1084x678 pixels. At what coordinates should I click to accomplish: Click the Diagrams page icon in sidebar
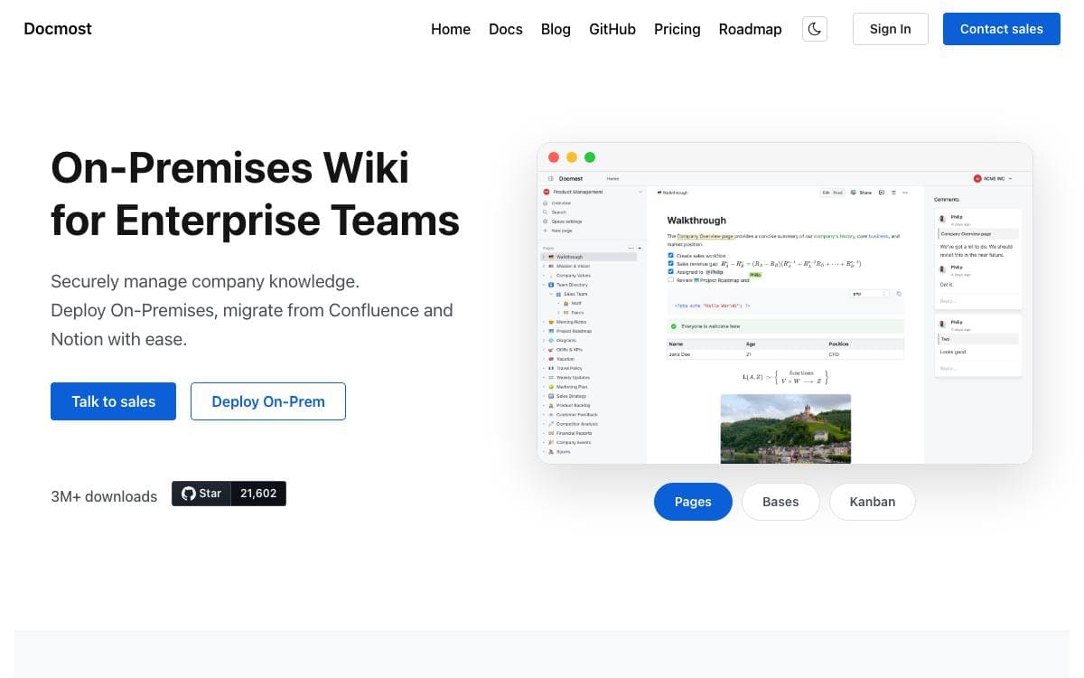point(551,340)
